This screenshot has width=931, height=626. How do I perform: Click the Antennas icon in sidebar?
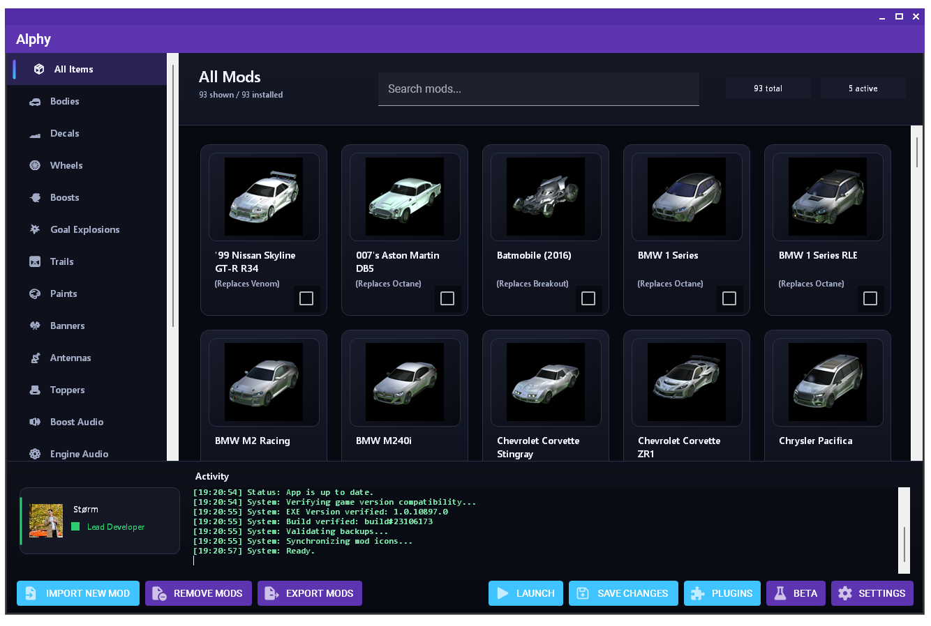click(35, 358)
